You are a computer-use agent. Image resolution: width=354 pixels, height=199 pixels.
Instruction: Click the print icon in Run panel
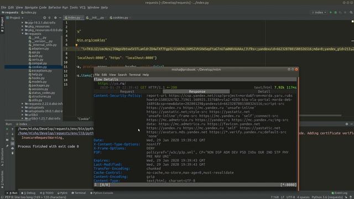[12, 148]
